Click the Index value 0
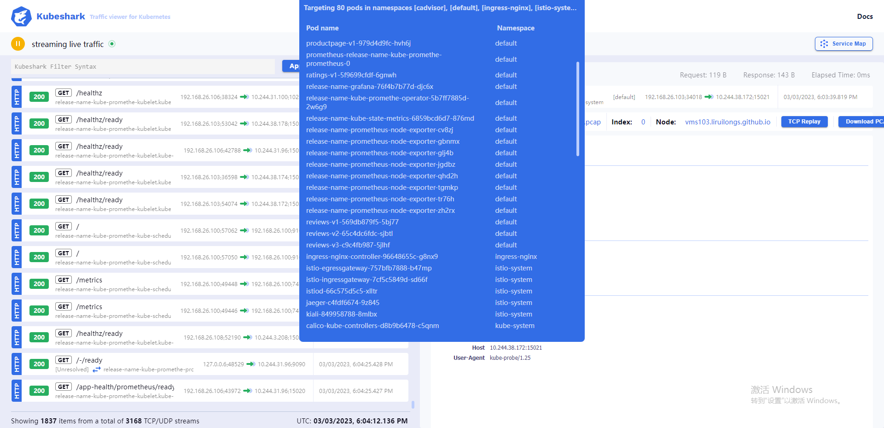This screenshot has height=428, width=884. 643,122
